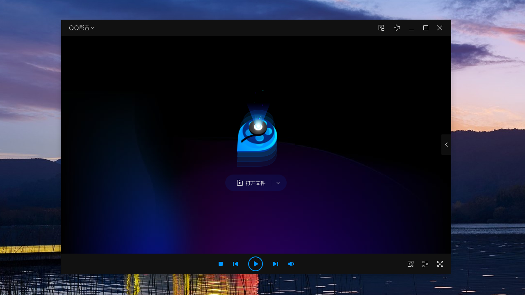Click the folder play icon in 打开文件
525x295 pixels.
coord(240,183)
